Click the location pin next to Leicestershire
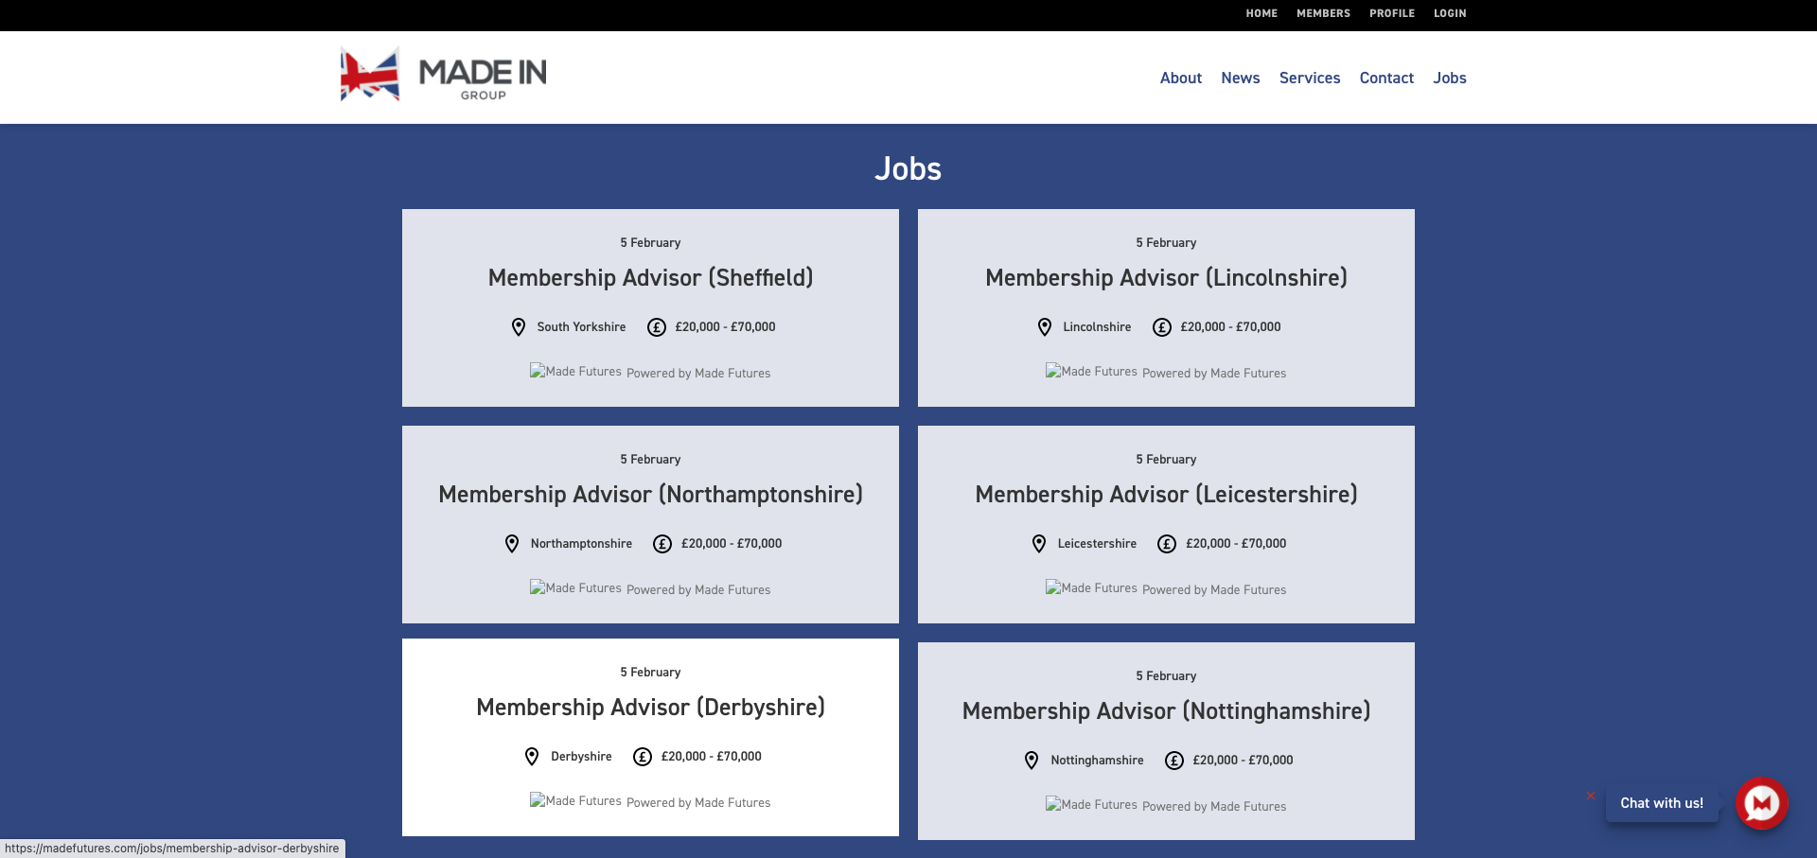The image size is (1817, 858). (x=1039, y=544)
